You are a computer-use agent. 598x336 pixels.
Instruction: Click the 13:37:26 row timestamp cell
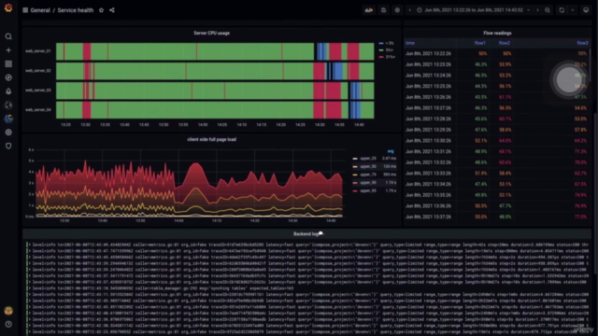click(x=428, y=217)
